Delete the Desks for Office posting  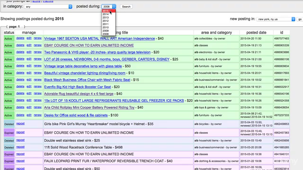click(20, 115)
